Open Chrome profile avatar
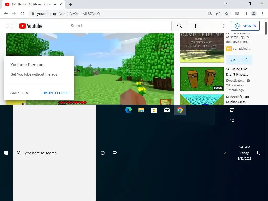268x201 pixels. (254, 14)
